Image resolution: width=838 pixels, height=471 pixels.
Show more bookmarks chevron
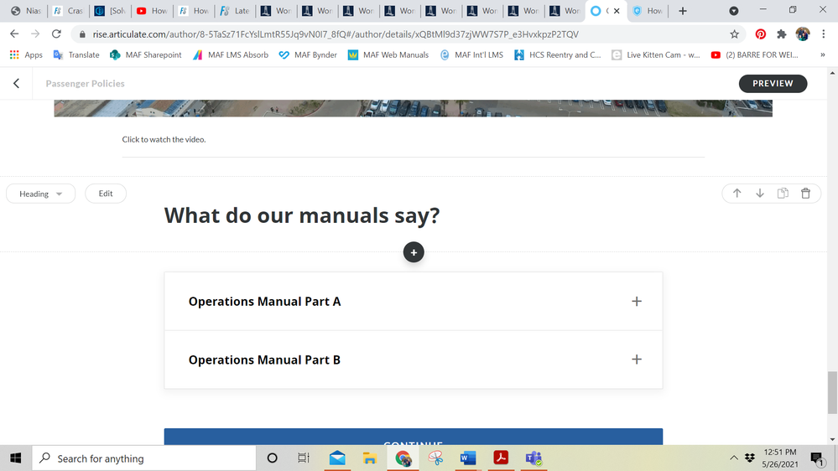[823, 54]
